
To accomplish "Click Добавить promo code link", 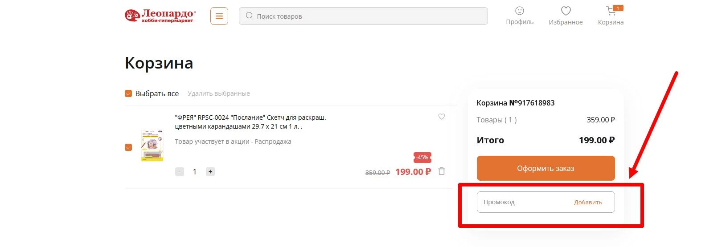I will click(588, 202).
